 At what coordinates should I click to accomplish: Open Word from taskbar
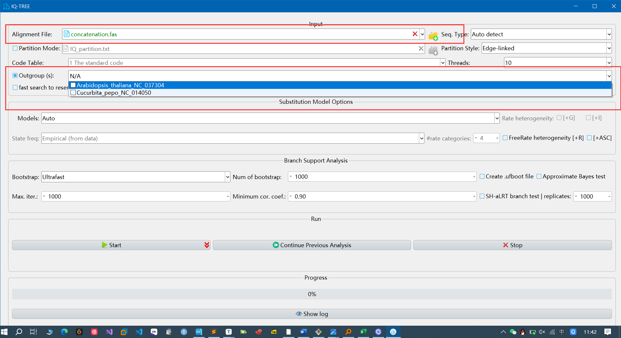(x=304, y=332)
